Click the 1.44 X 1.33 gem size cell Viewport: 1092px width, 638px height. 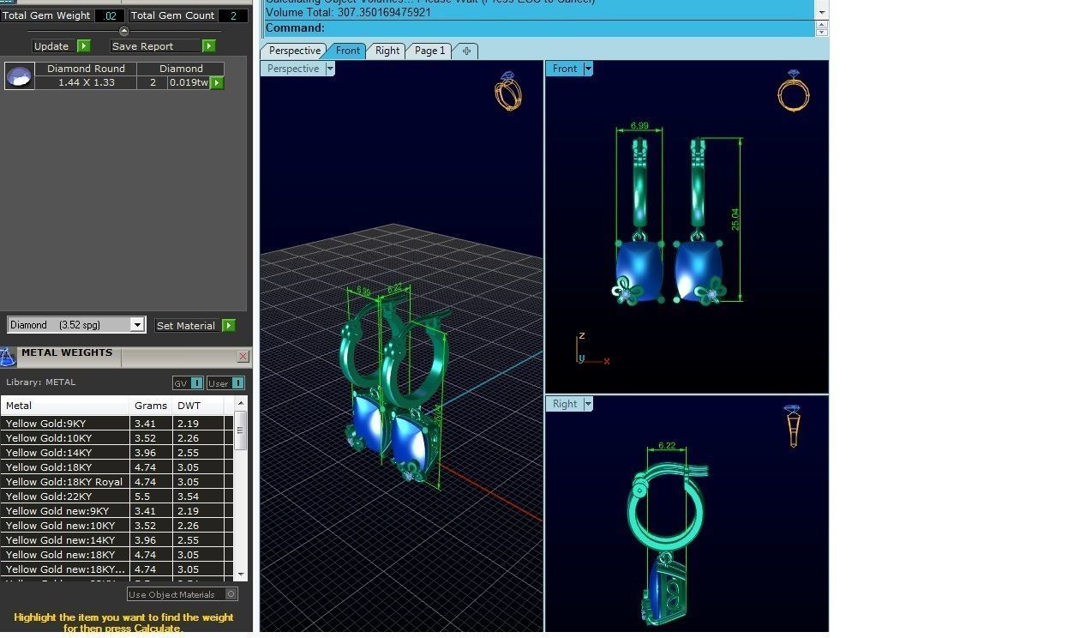coord(86,82)
